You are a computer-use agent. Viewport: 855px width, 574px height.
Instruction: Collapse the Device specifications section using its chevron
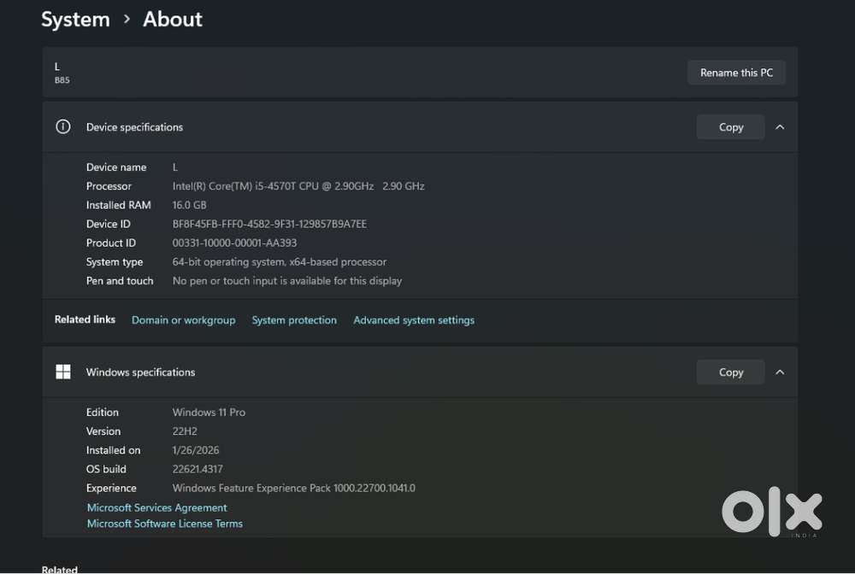[x=780, y=127]
